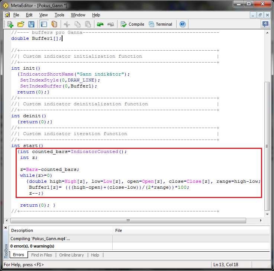Image resolution: width=274 pixels, height=271 pixels.
Task: Toggle the Toolbox book icon
Action: click(x=54, y=24)
